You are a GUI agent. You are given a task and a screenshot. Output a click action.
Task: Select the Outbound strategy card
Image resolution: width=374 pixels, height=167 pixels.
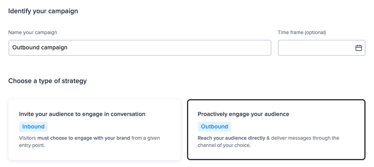coord(276,130)
